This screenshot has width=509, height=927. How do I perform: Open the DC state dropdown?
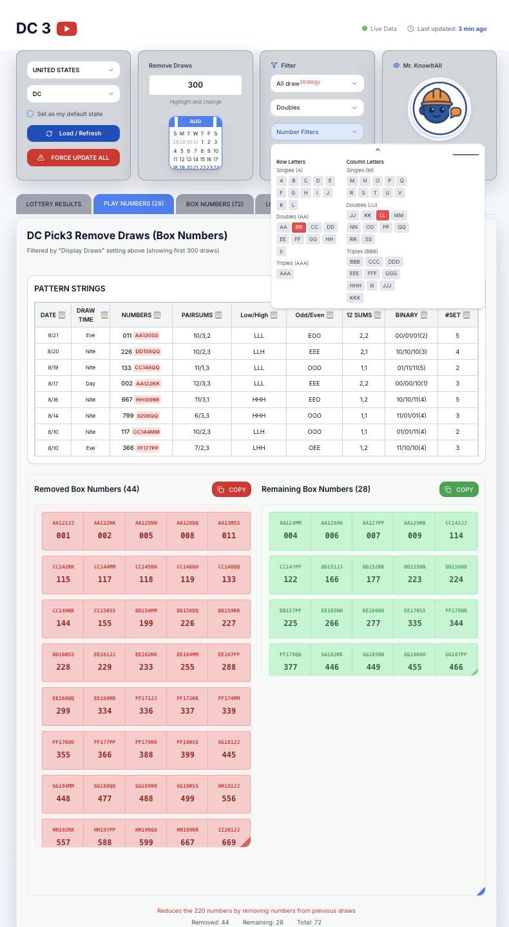(x=73, y=93)
